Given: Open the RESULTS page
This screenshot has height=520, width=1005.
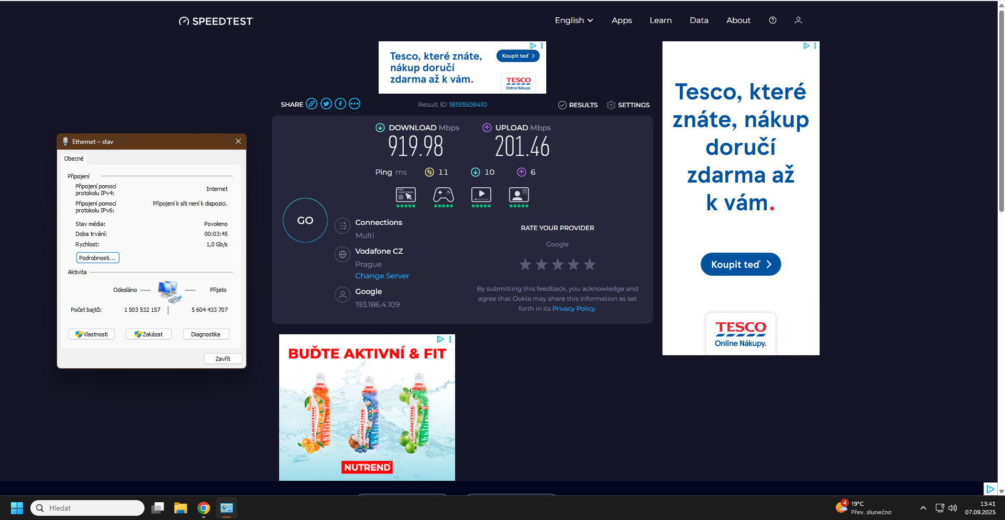Looking at the screenshot, I should pos(578,105).
